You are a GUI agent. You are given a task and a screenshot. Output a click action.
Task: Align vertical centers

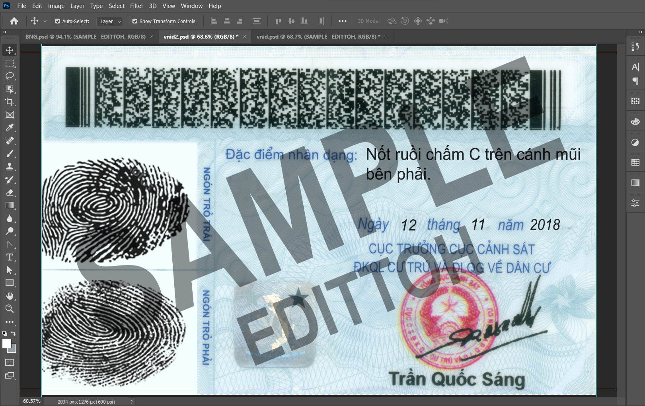click(291, 21)
